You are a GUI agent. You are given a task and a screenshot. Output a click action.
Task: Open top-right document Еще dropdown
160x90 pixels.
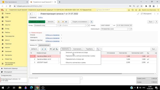pyautogui.click(x=150, y=22)
